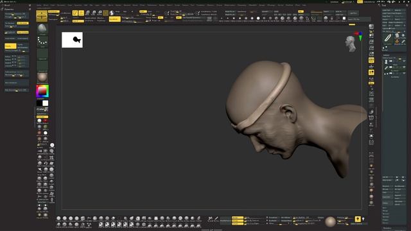This screenshot has height=231, width=411.
Task: Open the dotted stroke type popup
Action: tap(42, 41)
